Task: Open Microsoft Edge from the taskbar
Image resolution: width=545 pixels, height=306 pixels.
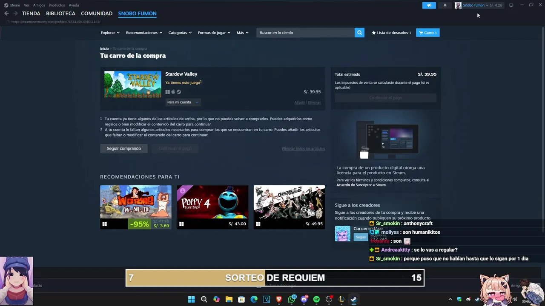Action: pos(254,300)
